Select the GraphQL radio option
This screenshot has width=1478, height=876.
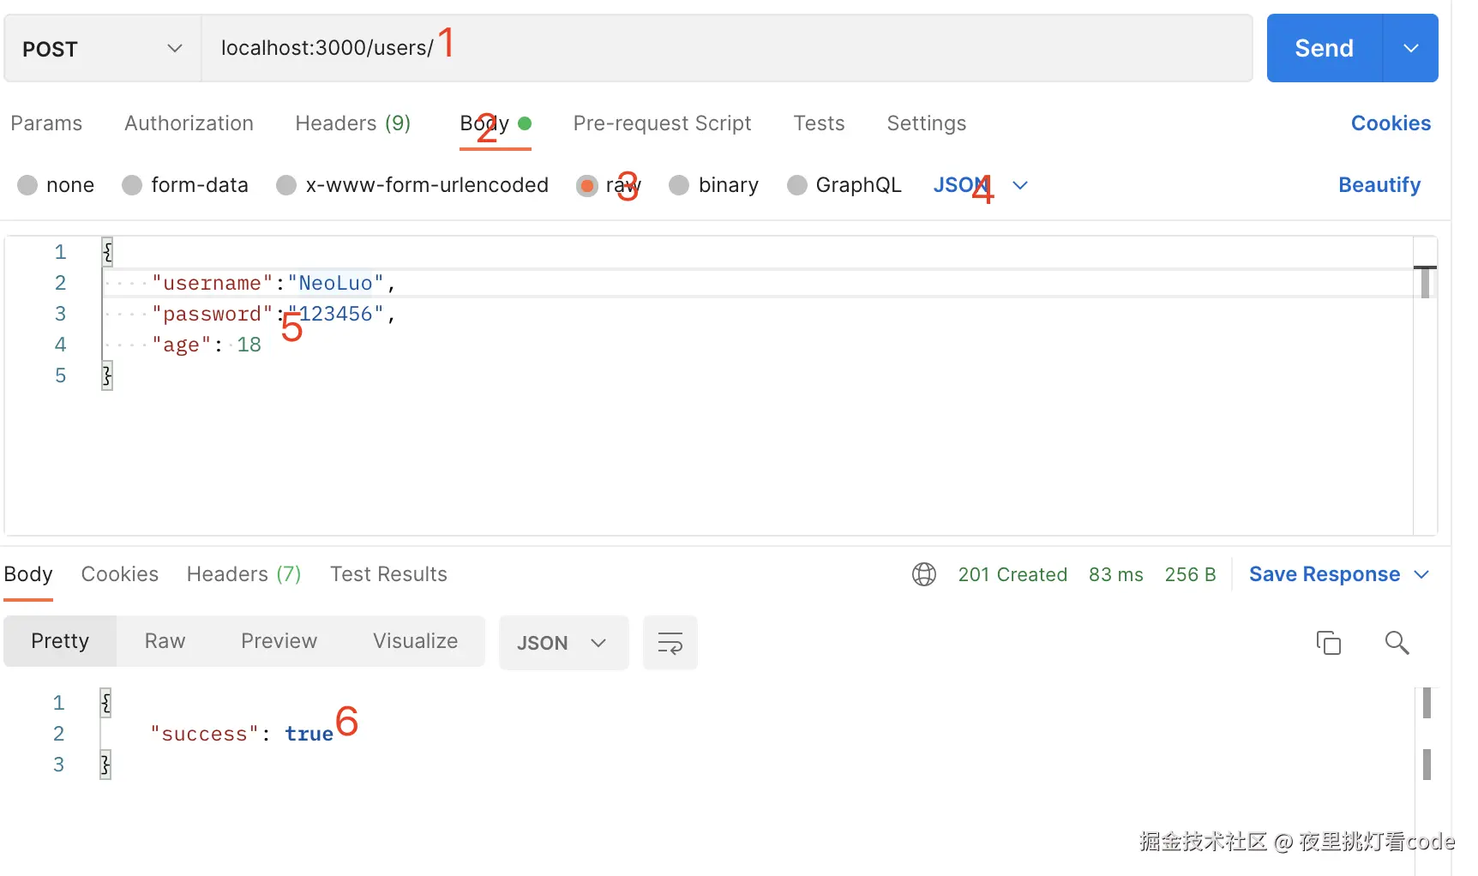click(797, 185)
